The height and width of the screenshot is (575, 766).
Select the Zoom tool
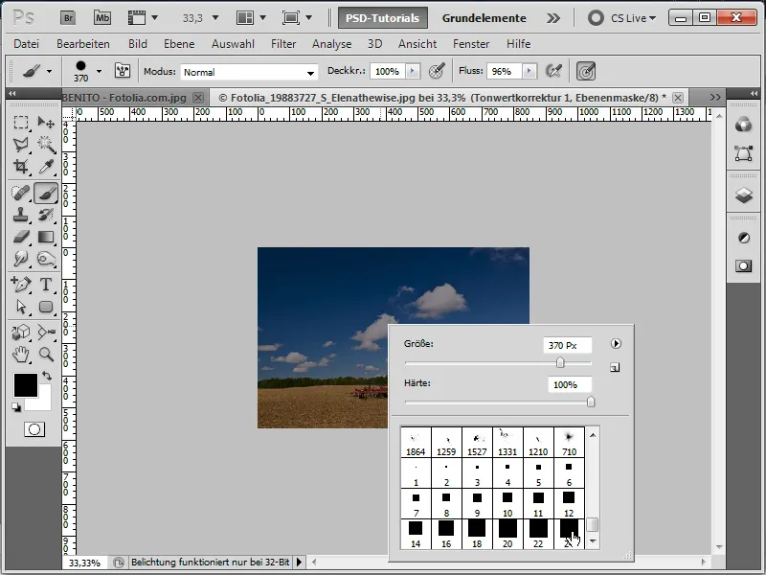[46, 355]
